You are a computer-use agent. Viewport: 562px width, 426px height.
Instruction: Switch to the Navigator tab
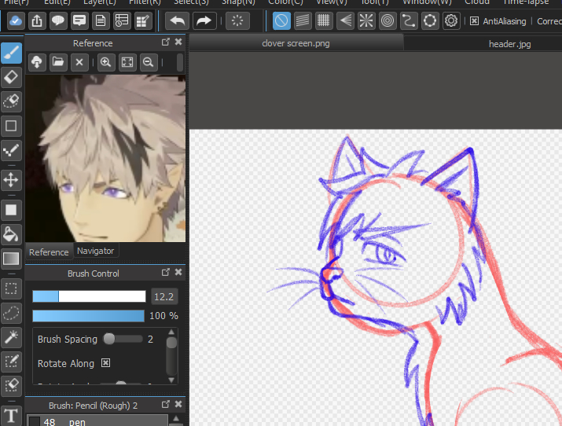tap(95, 251)
